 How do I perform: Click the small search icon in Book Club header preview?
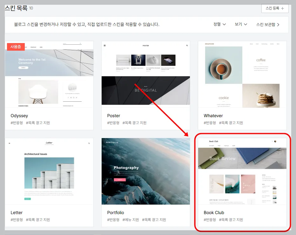[x=272, y=141]
